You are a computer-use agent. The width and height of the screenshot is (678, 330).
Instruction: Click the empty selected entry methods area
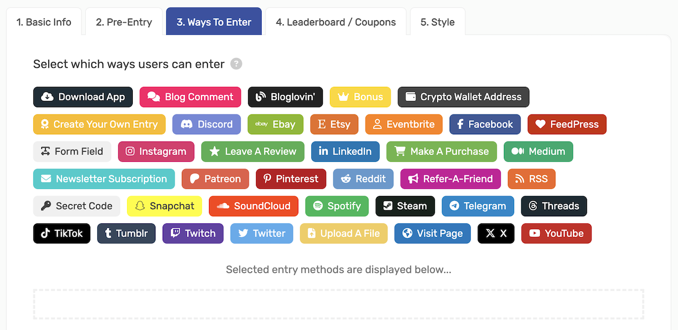339,304
